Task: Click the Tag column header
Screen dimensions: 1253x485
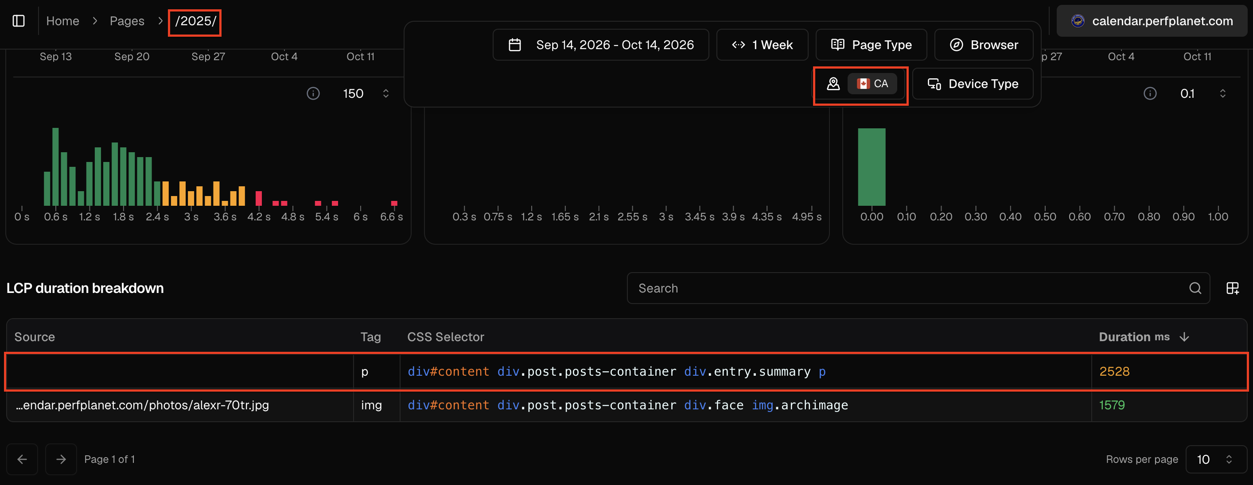Action: pos(370,337)
